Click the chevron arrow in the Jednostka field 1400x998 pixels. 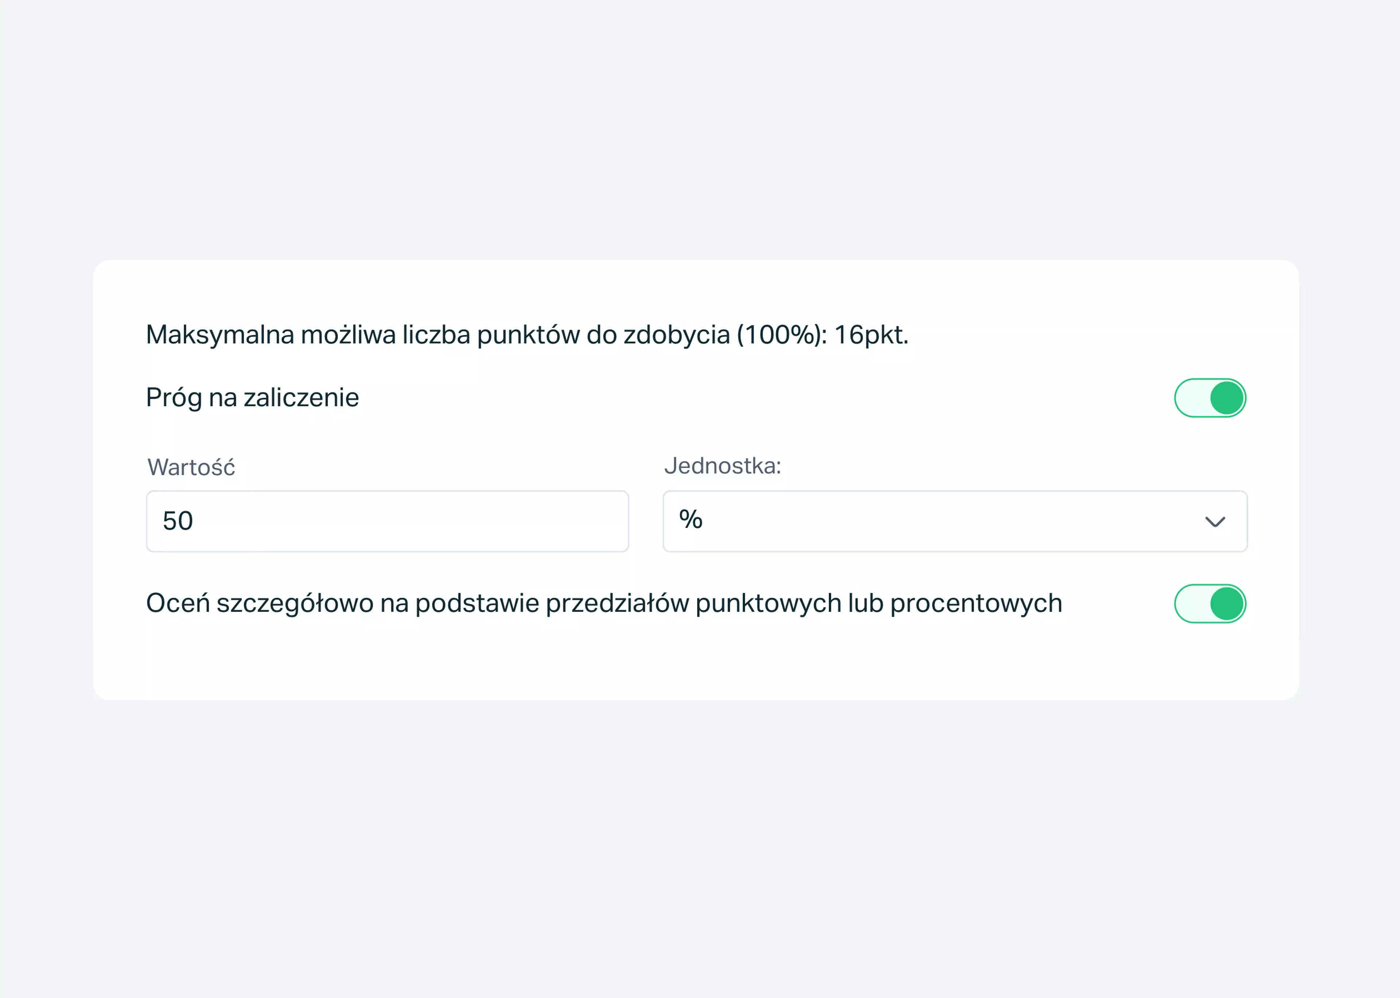[x=1214, y=522]
